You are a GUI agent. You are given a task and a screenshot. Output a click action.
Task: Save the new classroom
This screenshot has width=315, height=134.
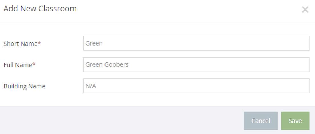(295, 121)
